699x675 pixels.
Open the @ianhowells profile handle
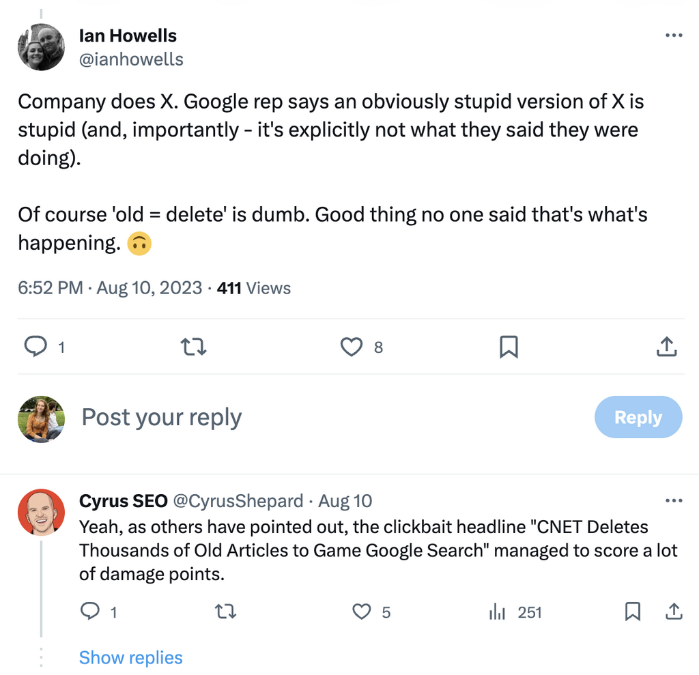(x=131, y=59)
